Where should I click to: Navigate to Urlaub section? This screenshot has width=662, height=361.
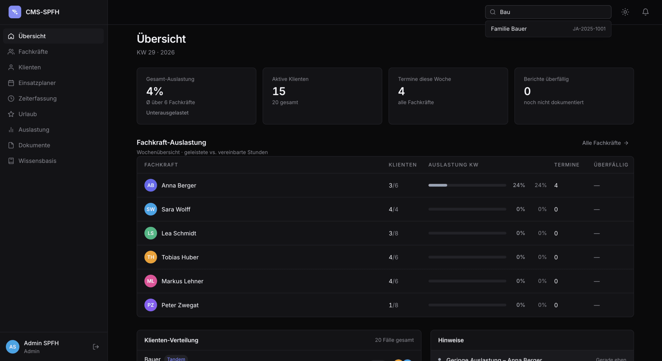tap(53, 114)
